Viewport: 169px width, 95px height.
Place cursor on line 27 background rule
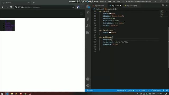pyautogui.click(x=115, y=42)
